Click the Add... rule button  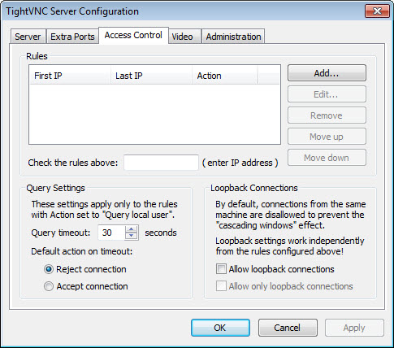[327, 73]
